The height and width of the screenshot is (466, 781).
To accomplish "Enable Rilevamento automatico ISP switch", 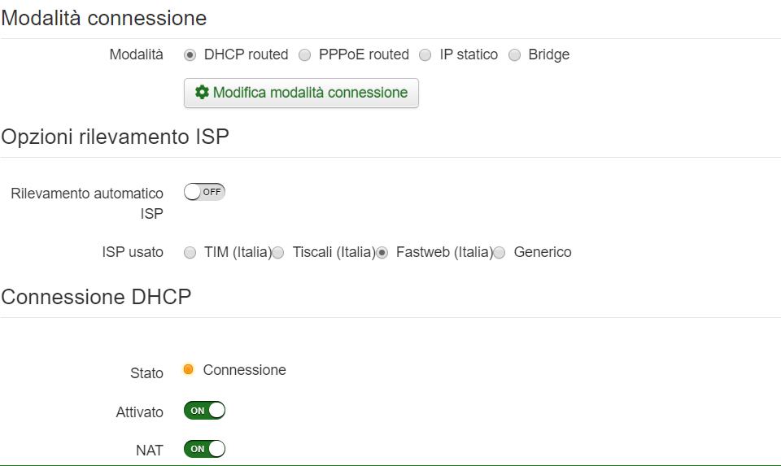I will click(x=204, y=192).
